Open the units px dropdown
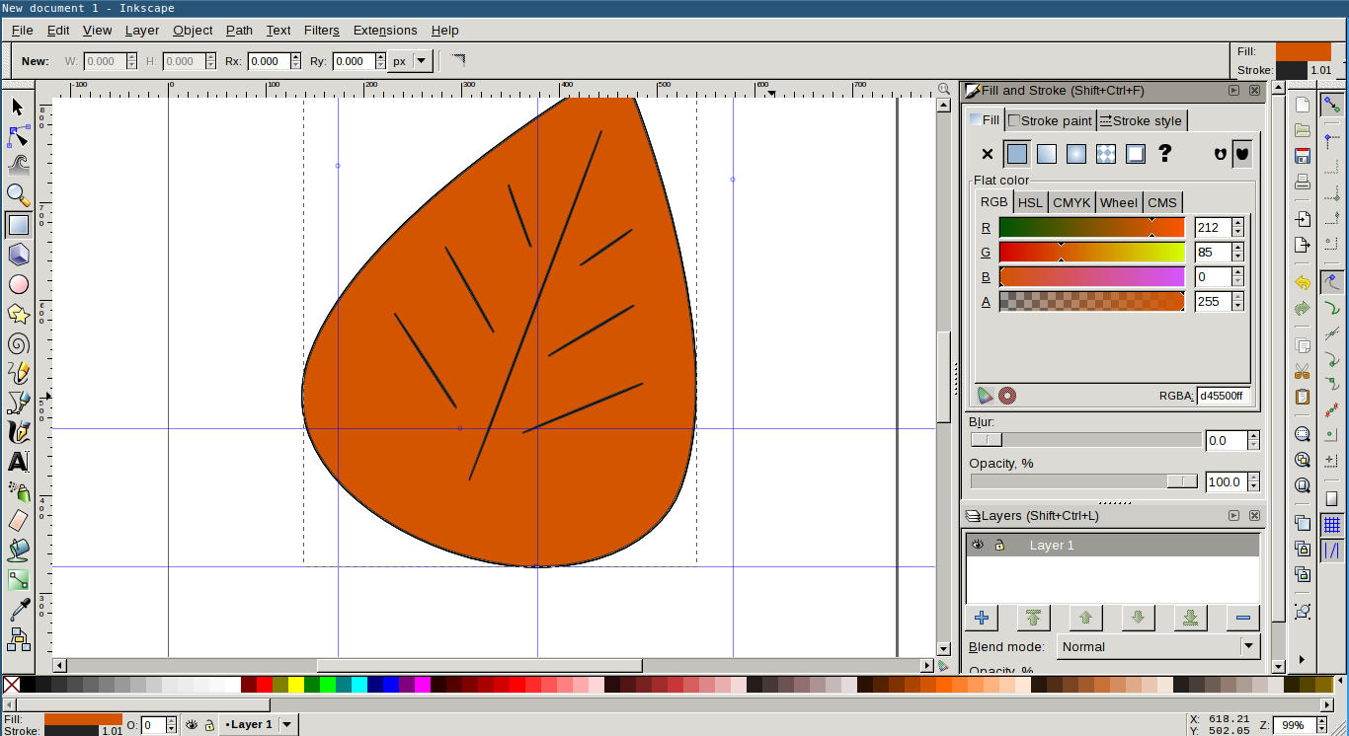This screenshot has width=1349, height=736. tap(411, 61)
